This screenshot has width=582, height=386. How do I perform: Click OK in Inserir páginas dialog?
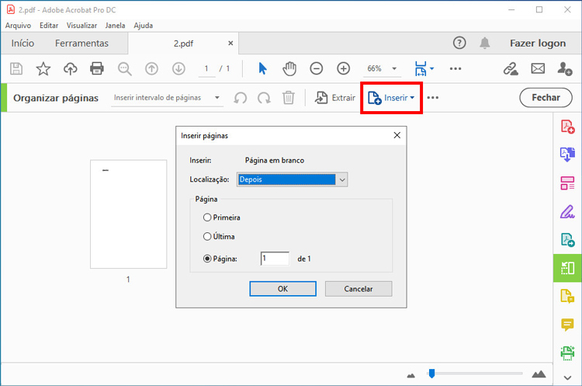[x=282, y=289]
